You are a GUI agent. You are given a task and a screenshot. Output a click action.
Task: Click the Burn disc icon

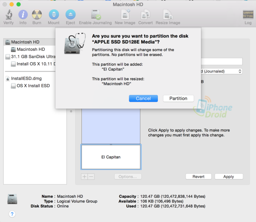click(x=37, y=15)
